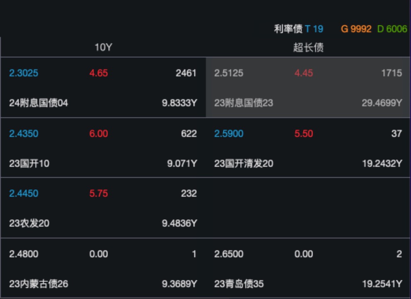Select the blue T 19 counter
Image resolution: width=411 pixels, height=299 pixels.
click(x=314, y=29)
